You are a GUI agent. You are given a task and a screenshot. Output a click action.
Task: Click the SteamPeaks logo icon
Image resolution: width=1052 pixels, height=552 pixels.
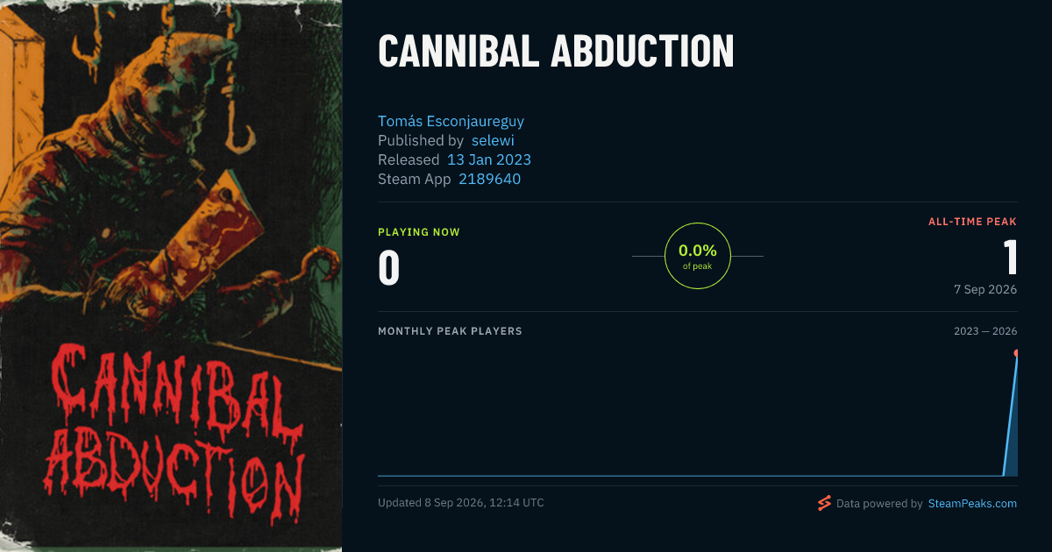(x=824, y=503)
